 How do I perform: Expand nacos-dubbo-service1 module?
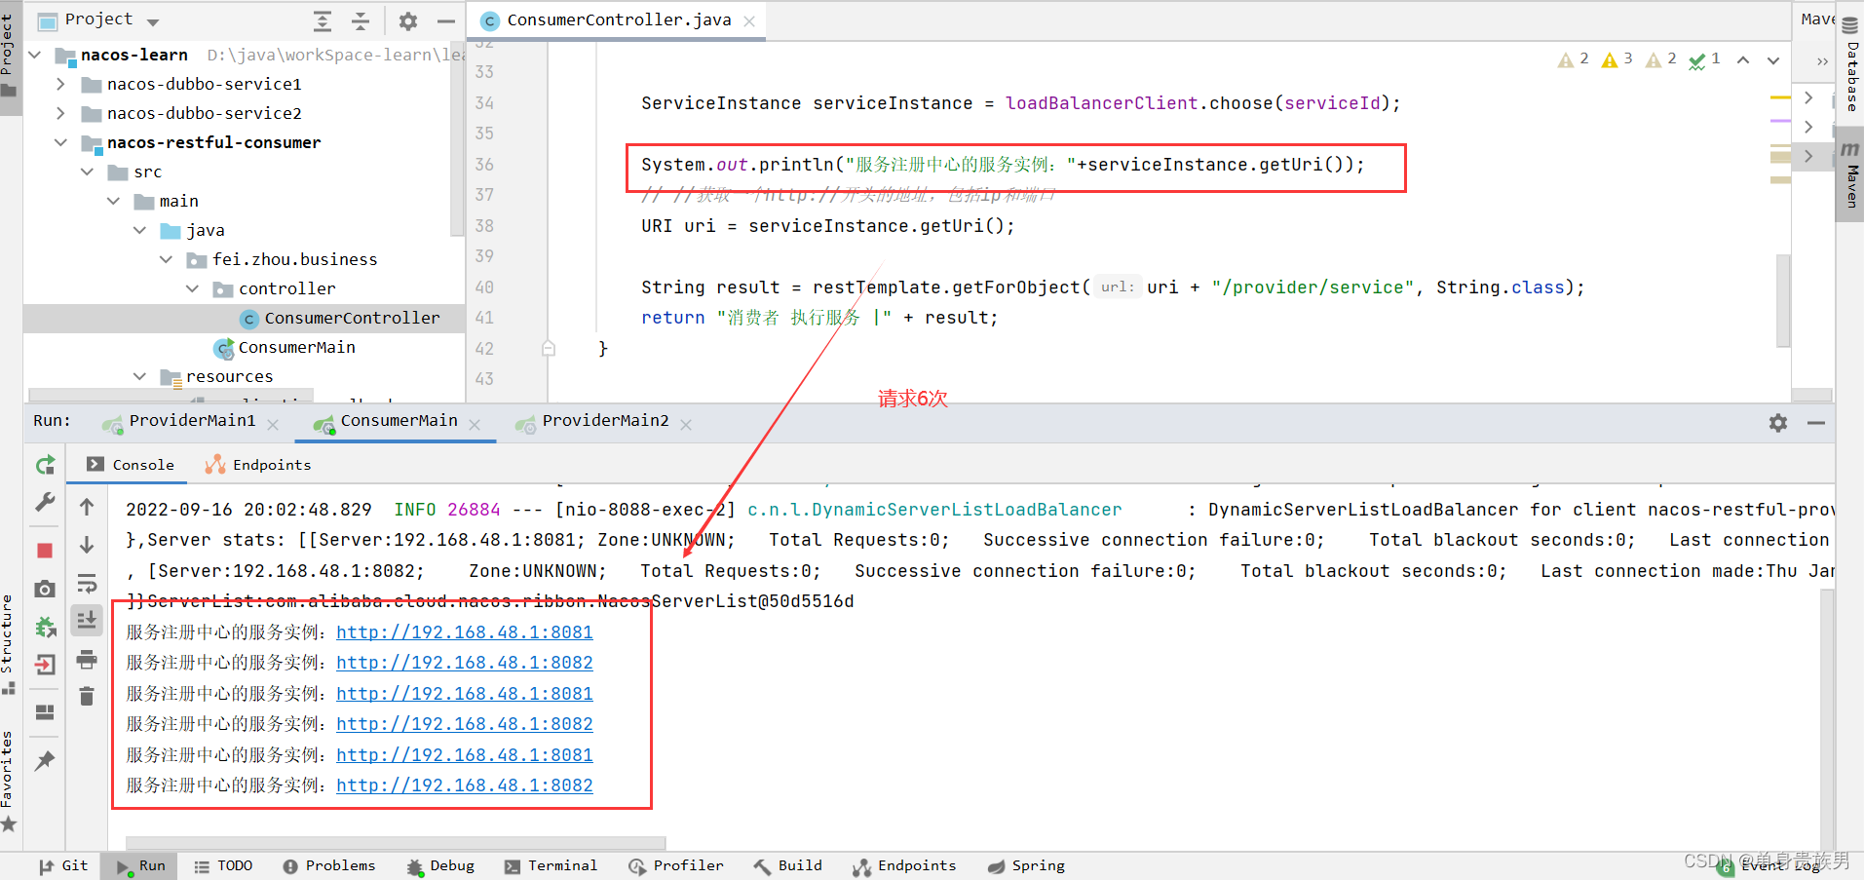[x=60, y=84]
